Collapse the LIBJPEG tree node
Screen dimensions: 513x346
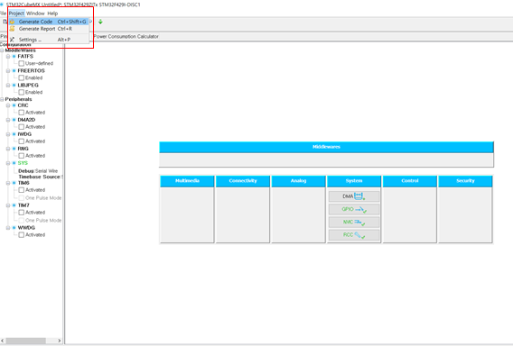point(8,86)
